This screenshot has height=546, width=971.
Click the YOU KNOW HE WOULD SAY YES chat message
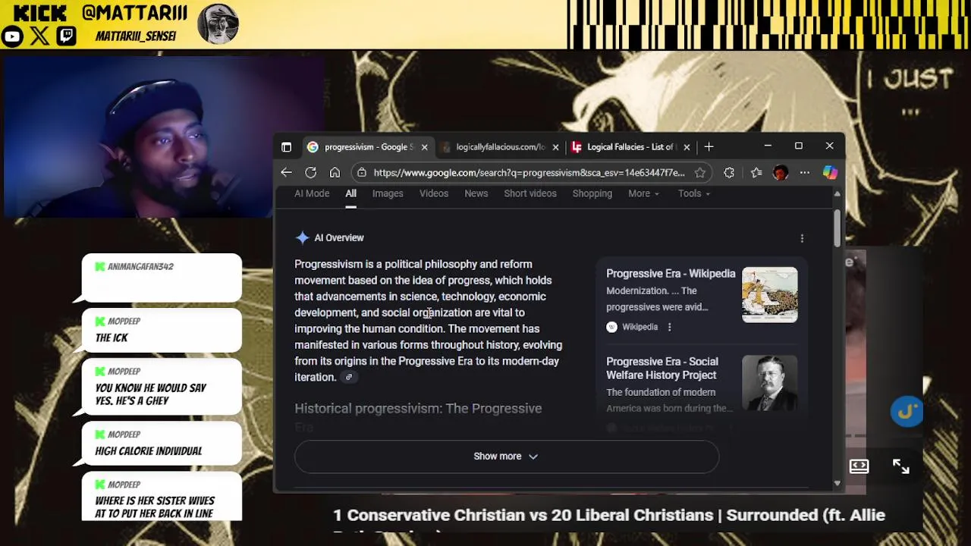tap(150, 394)
